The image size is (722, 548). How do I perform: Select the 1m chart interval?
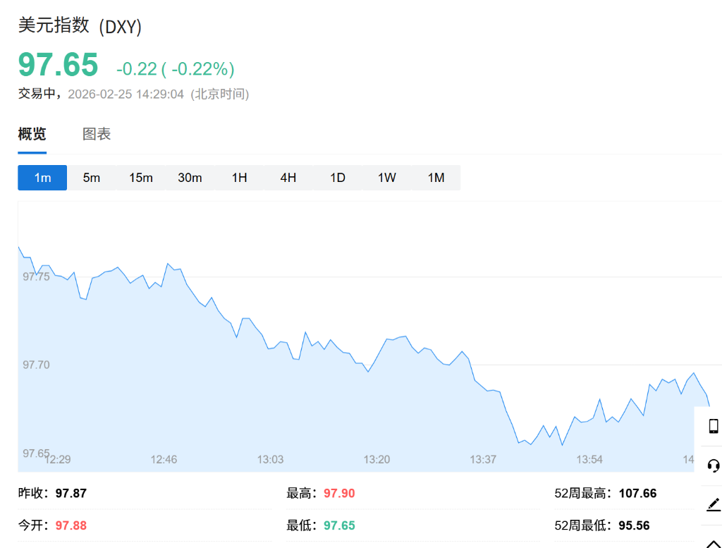42,178
